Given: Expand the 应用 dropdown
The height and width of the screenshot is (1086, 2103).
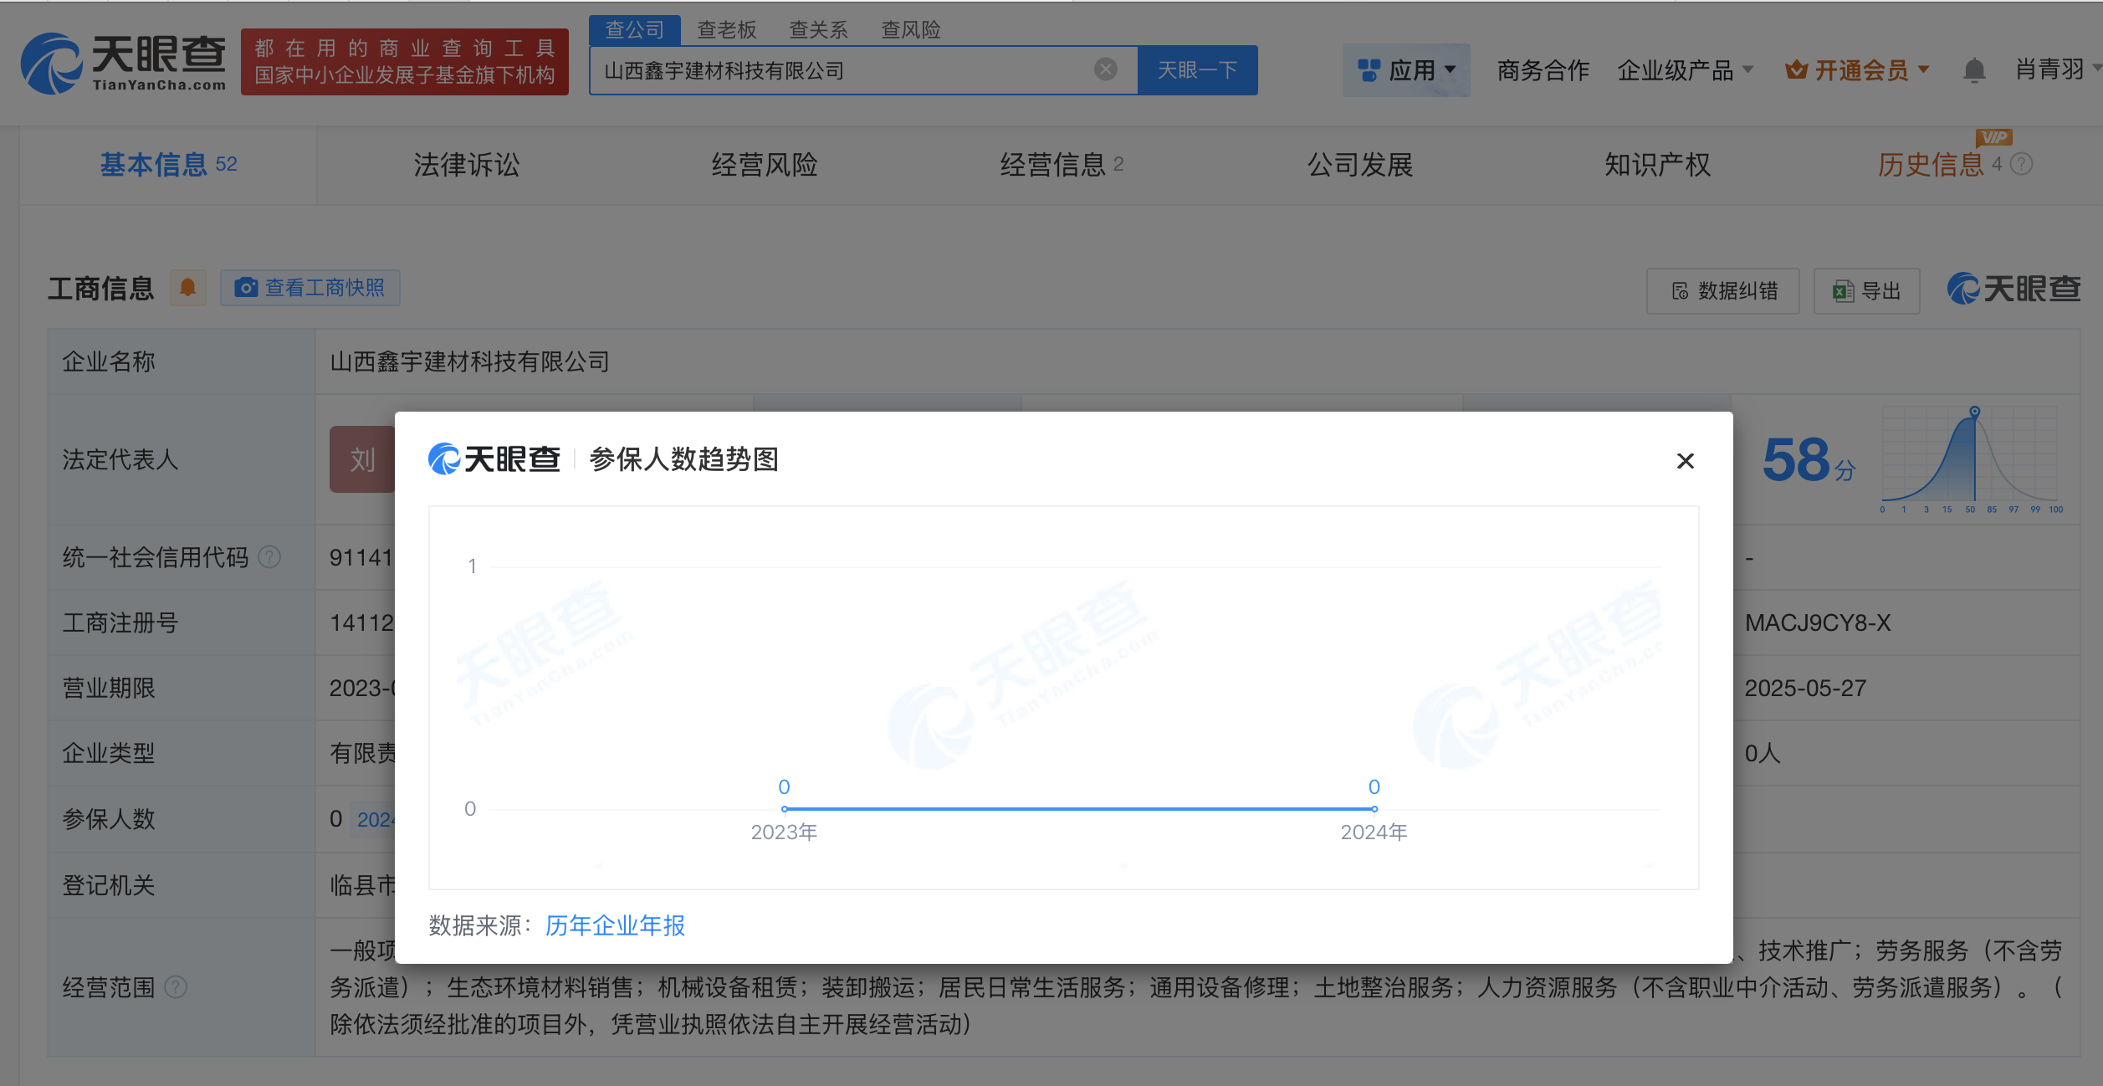Looking at the screenshot, I should pos(1406,70).
